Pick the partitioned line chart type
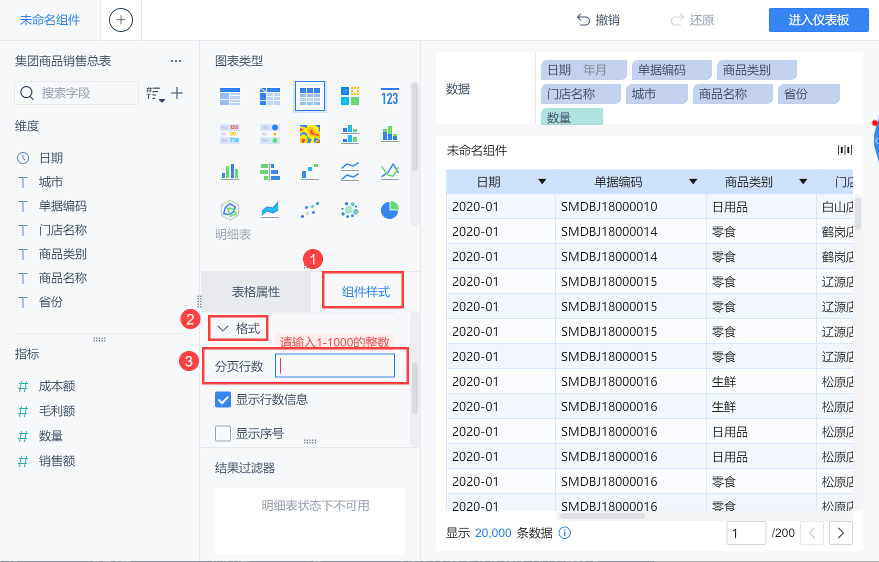This screenshot has width=879, height=562. pos(350,171)
